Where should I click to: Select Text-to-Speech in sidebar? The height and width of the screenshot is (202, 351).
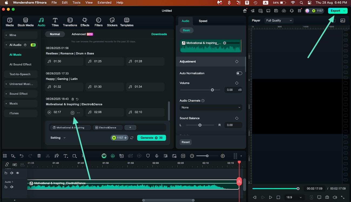click(x=21, y=74)
